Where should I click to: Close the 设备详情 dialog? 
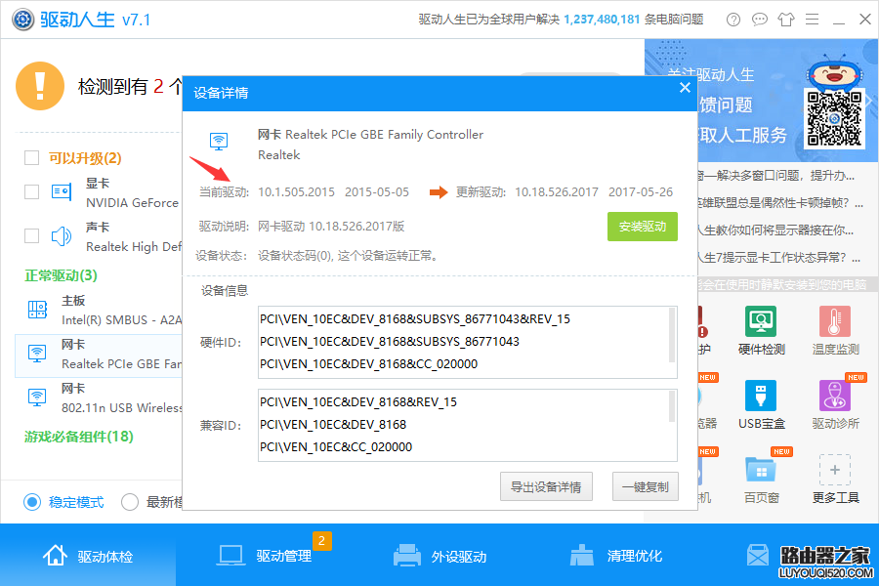point(685,88)
